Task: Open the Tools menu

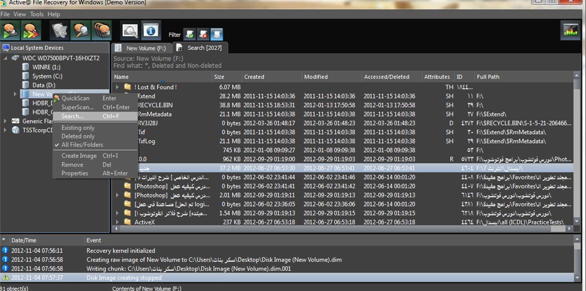Action: pos(37,14)
